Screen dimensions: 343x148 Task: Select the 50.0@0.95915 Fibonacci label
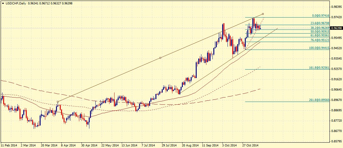(320, 32)
